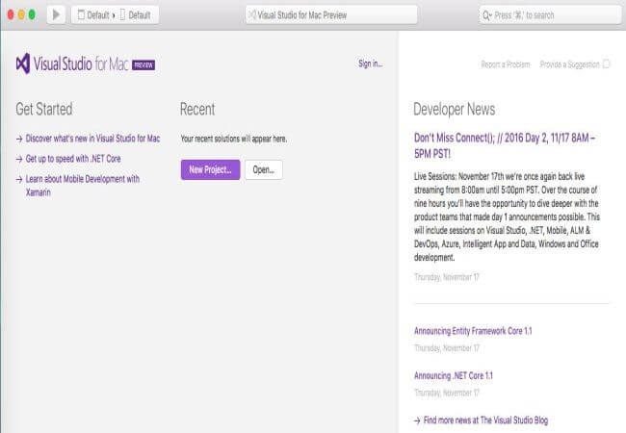Open 'Announcing Entity Framework Core 1.1' article
626x433 pixels.
click(473, 331)
